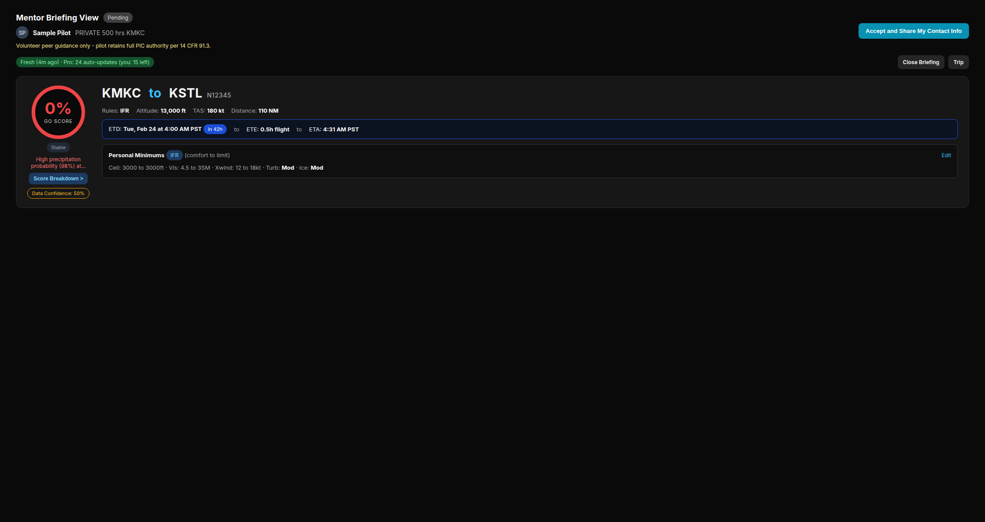Viewport: 985px width, 522px height.
Task: Click the Stable trend badge
Action: 58,147
